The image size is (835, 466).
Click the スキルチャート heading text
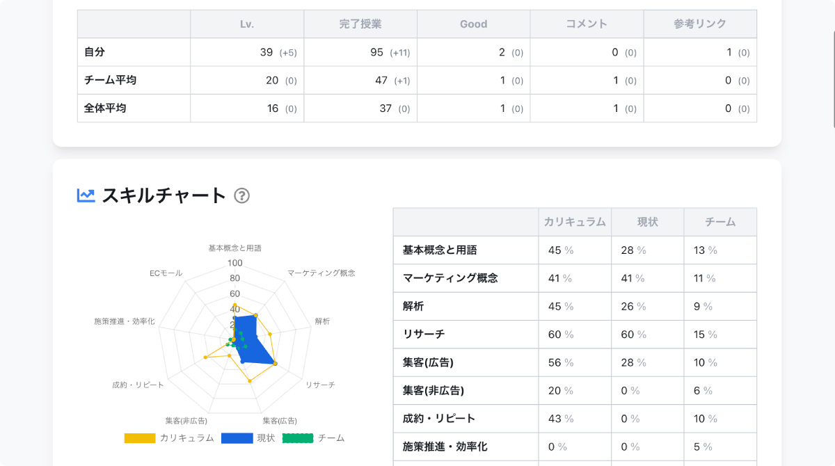tap(164, 195)
